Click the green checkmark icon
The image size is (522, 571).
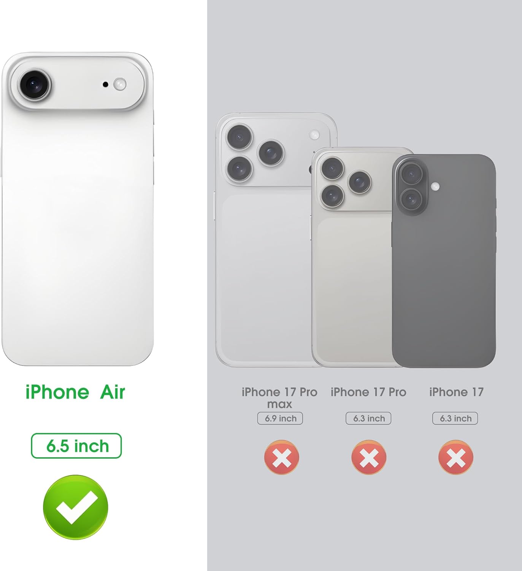[76, 507]
